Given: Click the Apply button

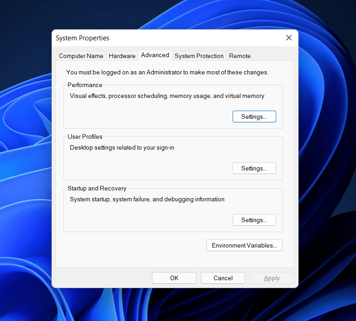Looking at the screenshot, I should point(272,278).
